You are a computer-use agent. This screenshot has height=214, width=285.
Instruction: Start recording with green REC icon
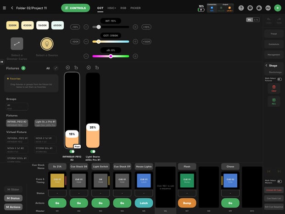pyautogui.click(x=274, y=101)
